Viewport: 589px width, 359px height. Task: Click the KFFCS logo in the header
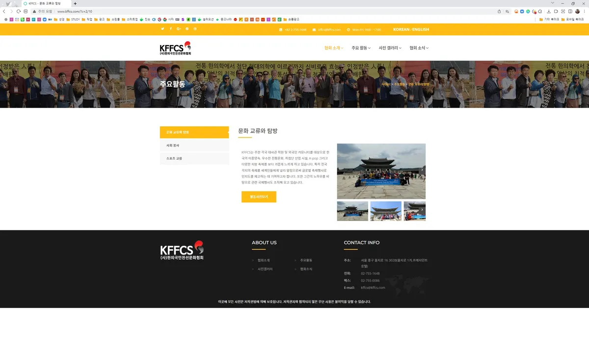pos(175,48)
